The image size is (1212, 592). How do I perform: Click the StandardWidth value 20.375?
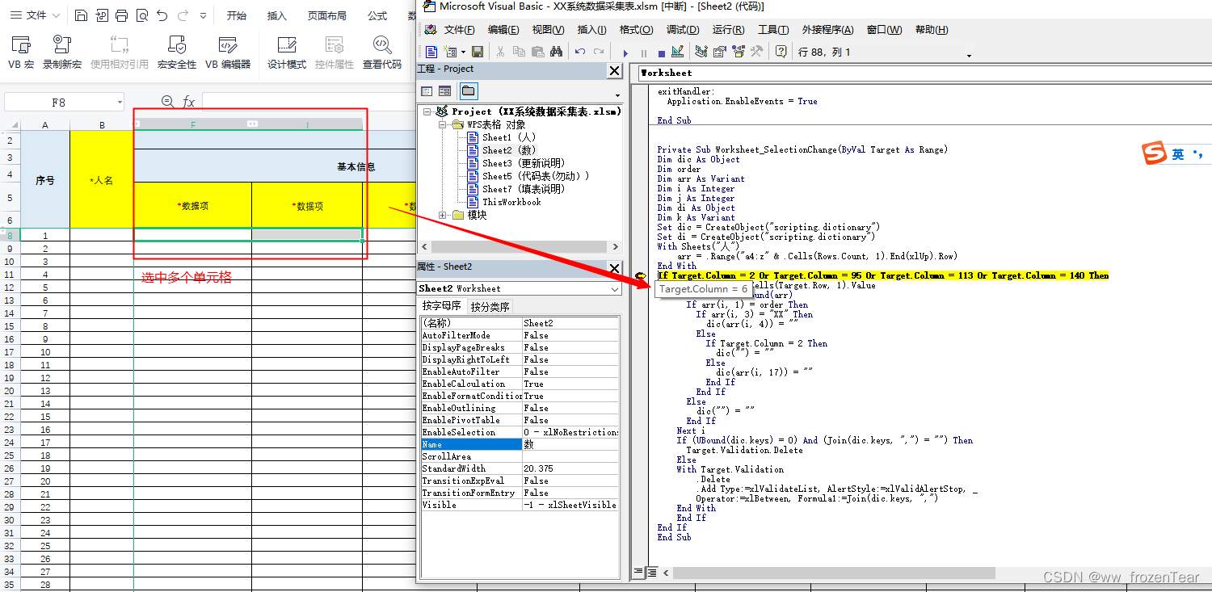pos(570,468)
